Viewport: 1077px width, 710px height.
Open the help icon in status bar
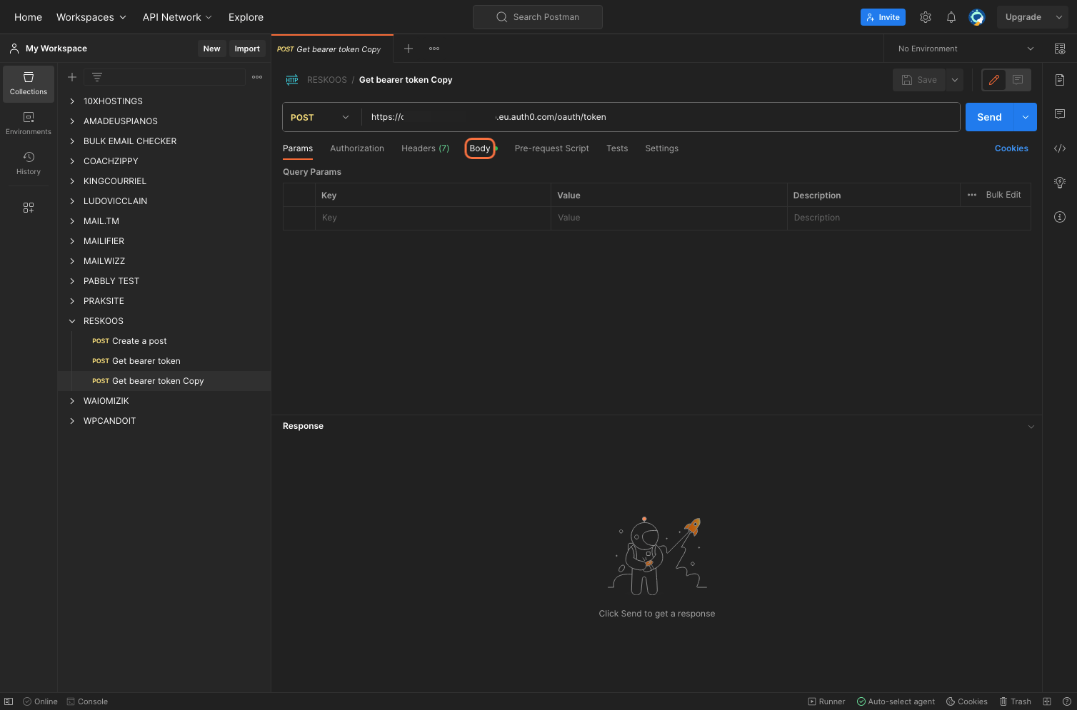coord(1067,701)
